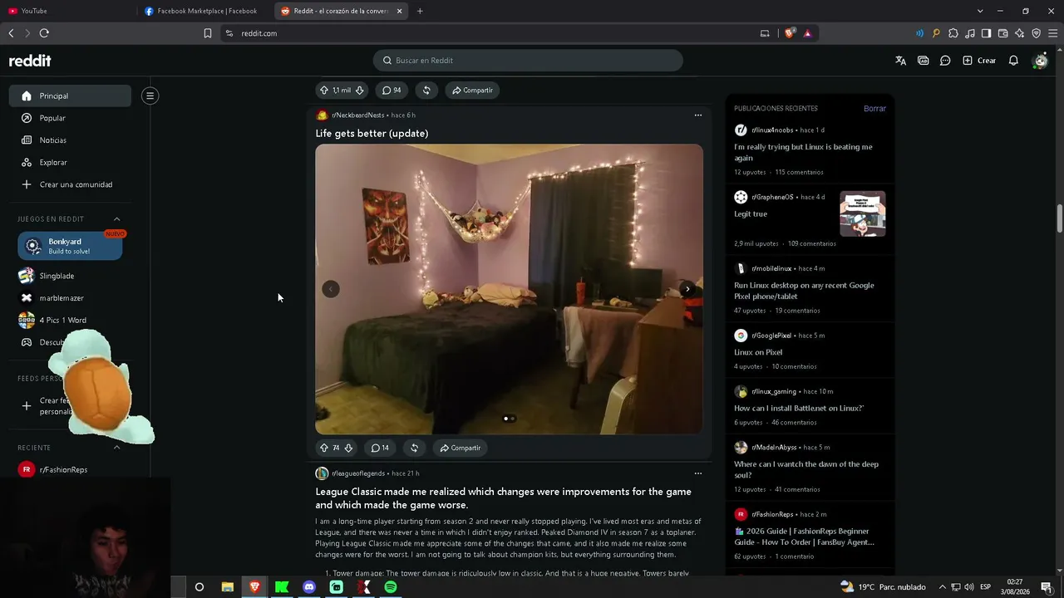This screenshot has height=598, width=1064.
Task: Open the user avatar menu
Action: pyautogui.click(x=1039, y=61)
